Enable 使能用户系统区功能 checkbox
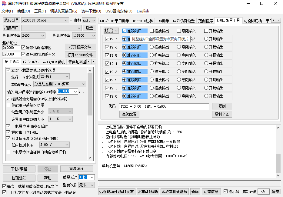Screen dimensions: 283x197 click(x=8, y=105)
